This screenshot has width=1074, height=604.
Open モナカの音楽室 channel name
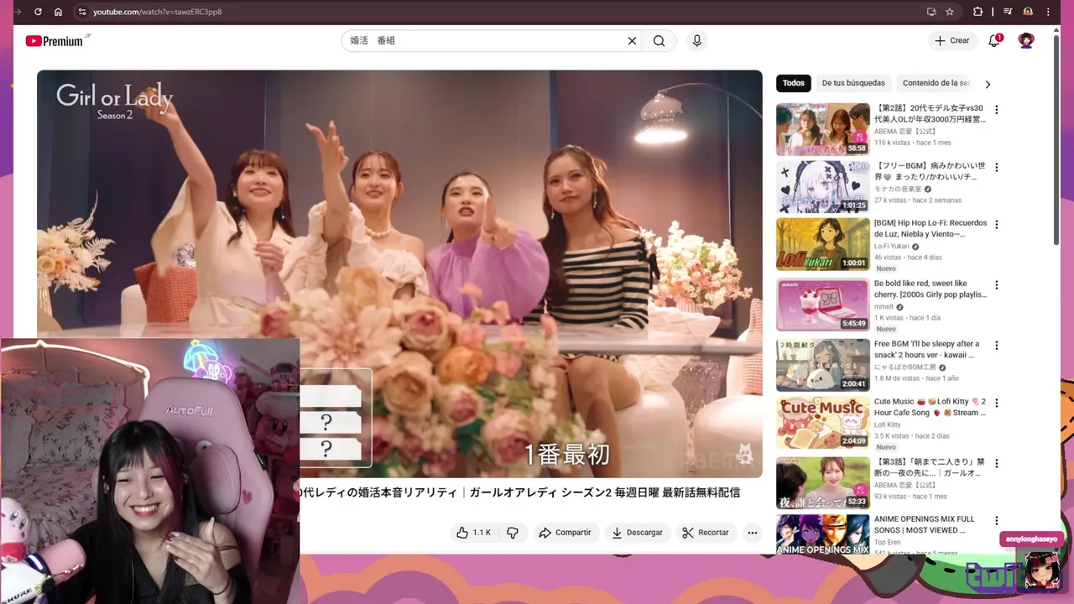(x=898, y=190)
